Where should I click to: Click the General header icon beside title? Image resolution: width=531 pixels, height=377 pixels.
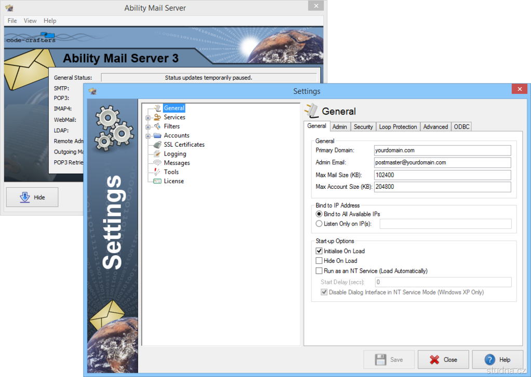311,110
